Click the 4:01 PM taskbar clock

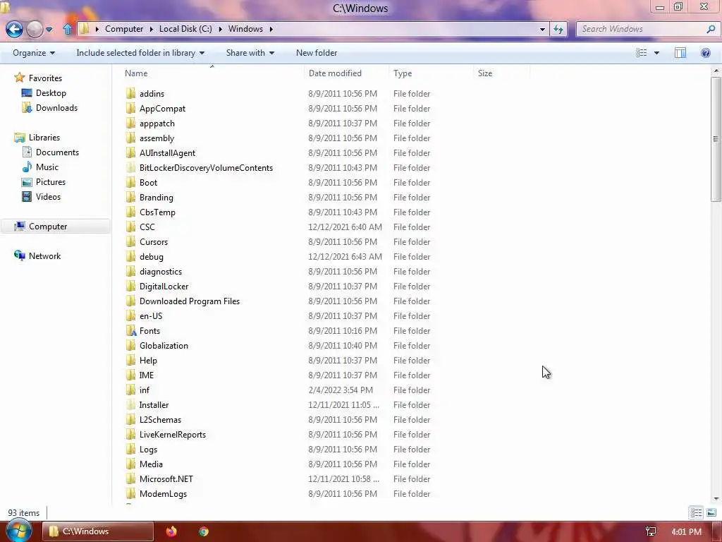coord(686,531)
